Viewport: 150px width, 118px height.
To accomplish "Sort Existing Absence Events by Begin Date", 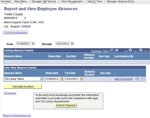I will click(55, 56).
